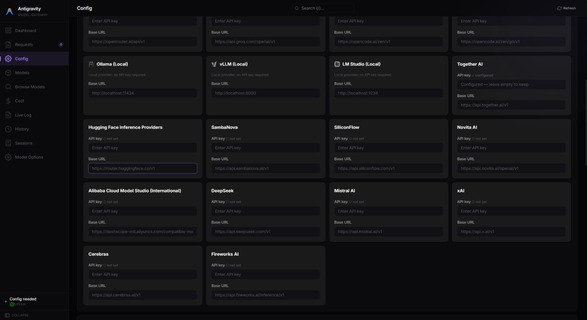The height and width of the screenshot is (320, 587).
Task: Focus Hugging Face Base URL field
Action: click(143, 168)
